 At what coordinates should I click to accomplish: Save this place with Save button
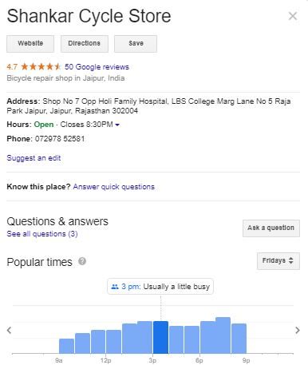(136, 43)
